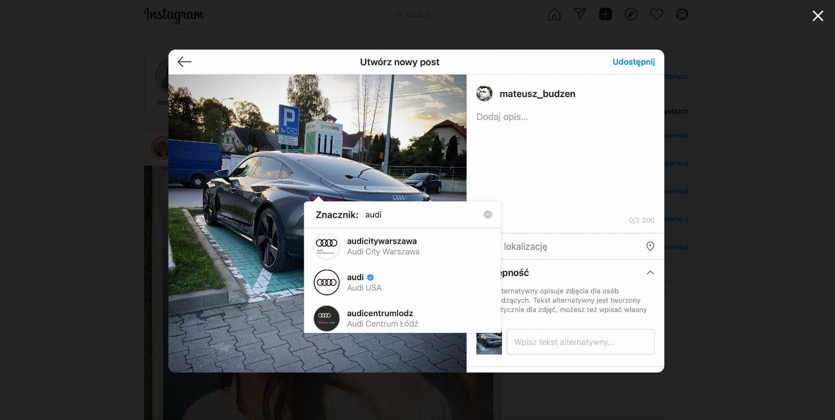The height and width of the screenshot is (420, 835).
Task: Collapse the accessibility section chevron
Action: (x=650, y=273)
